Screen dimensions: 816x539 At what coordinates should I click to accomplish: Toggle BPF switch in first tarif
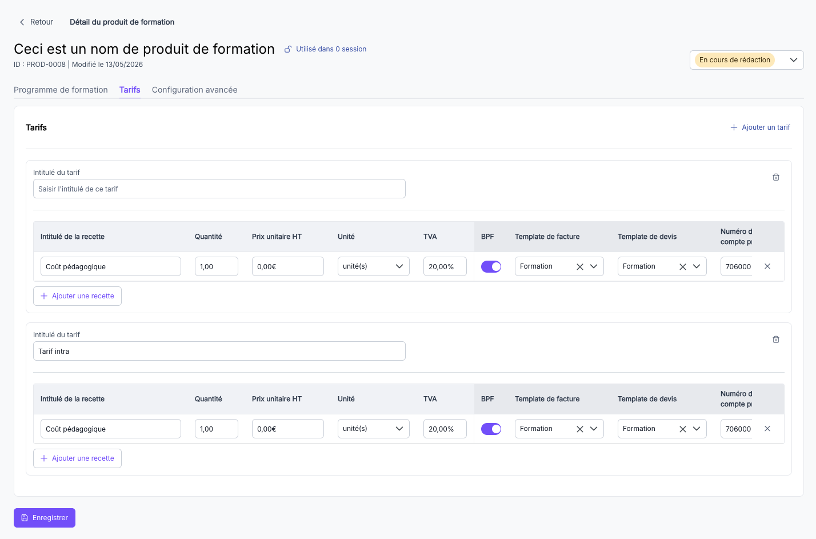pyautogui.click(x=491, y=266)
